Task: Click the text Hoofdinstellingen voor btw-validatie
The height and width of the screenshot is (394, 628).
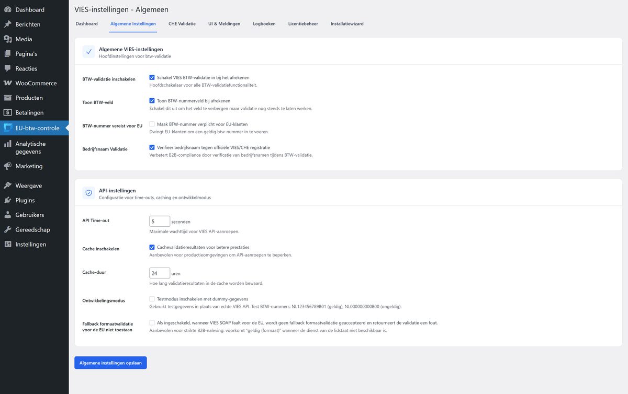Action: pyautogui.click(x=135, y=56)
